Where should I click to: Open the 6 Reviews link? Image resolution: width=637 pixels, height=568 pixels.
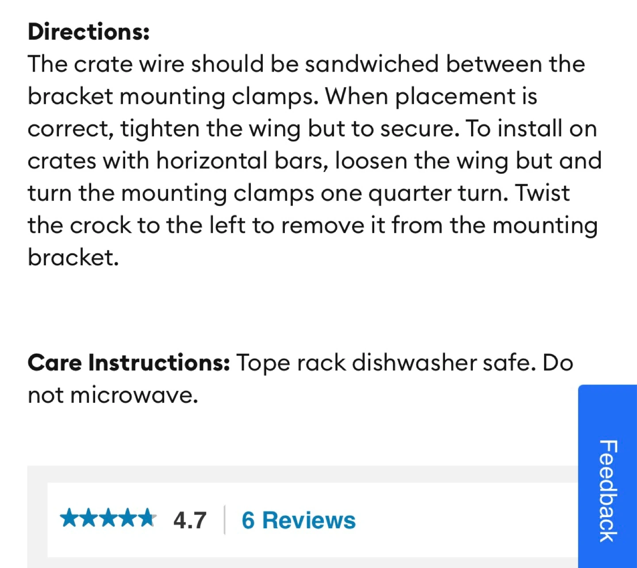(299, 520)
